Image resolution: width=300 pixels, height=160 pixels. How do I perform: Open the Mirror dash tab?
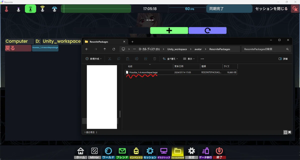(x=94, y=153)
